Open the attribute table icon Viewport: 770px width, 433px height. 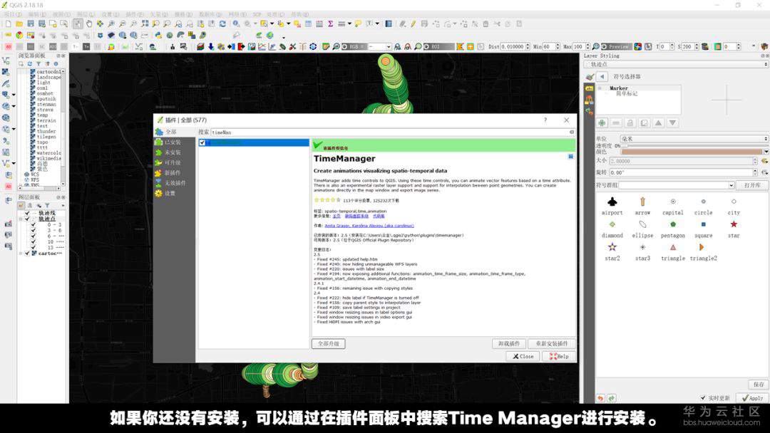tap(309, 24)
